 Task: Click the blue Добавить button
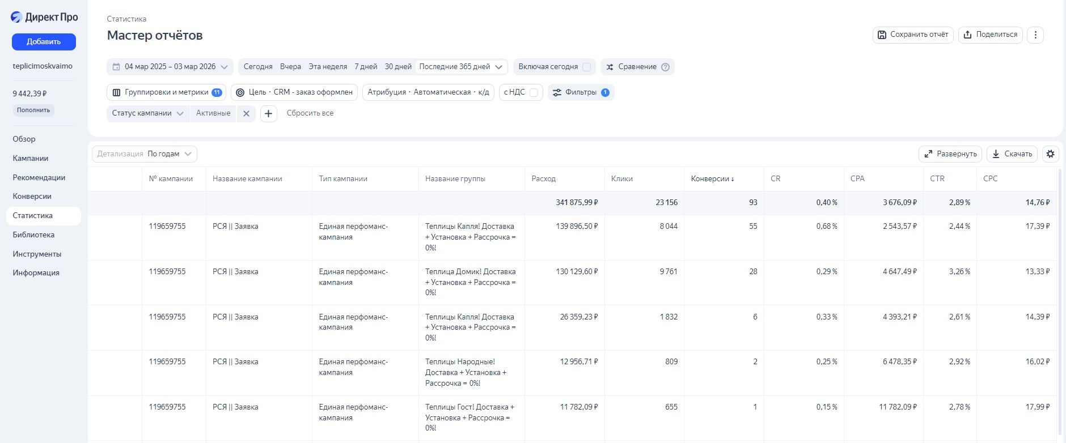point(44,41)
